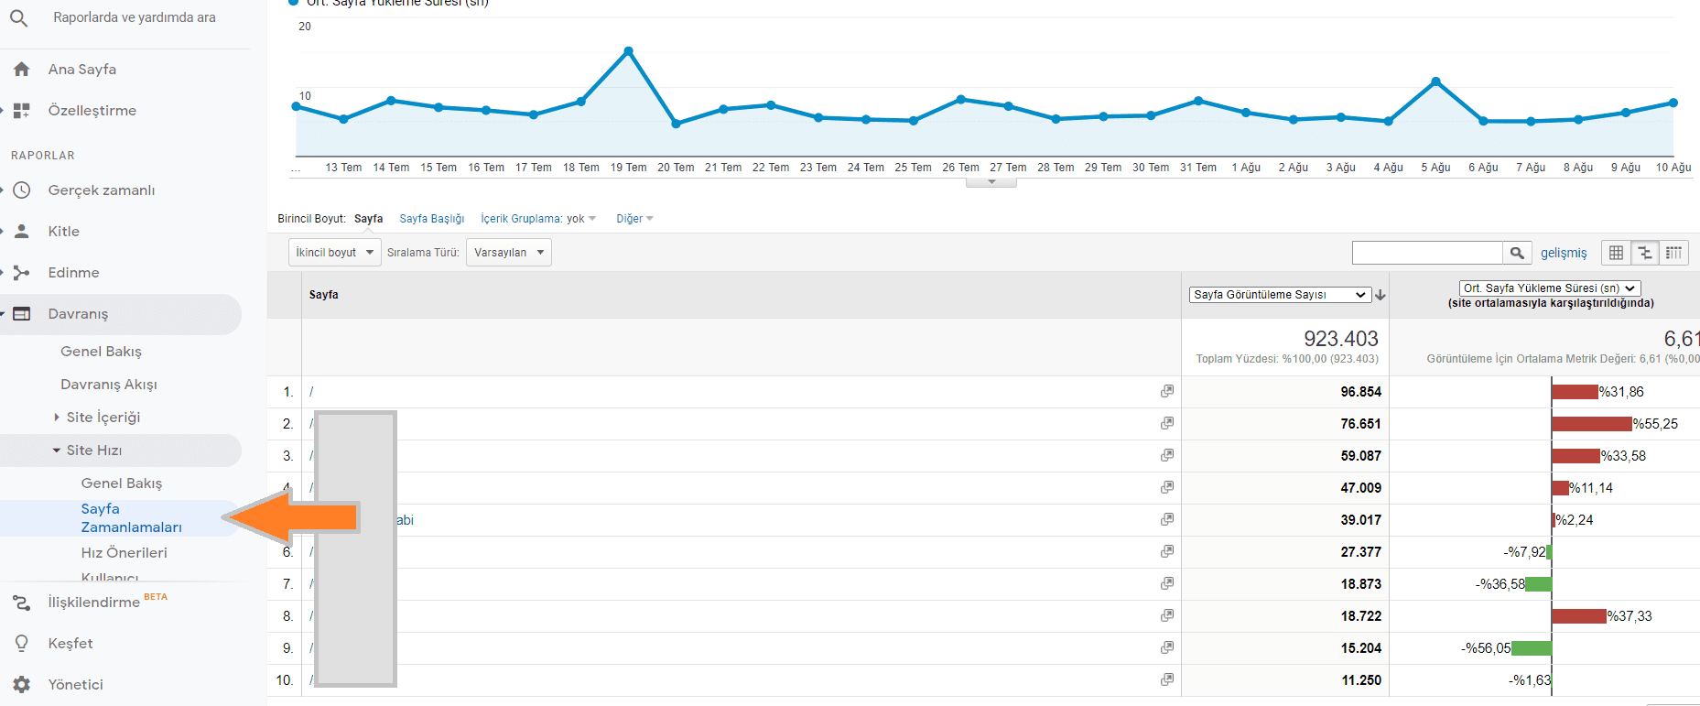The height and width of the screenshot is (706, 1700).
Task: Select Hız Önerileri in Site Hızı menu
Action: pyautogui.click(x=124, y=553)
